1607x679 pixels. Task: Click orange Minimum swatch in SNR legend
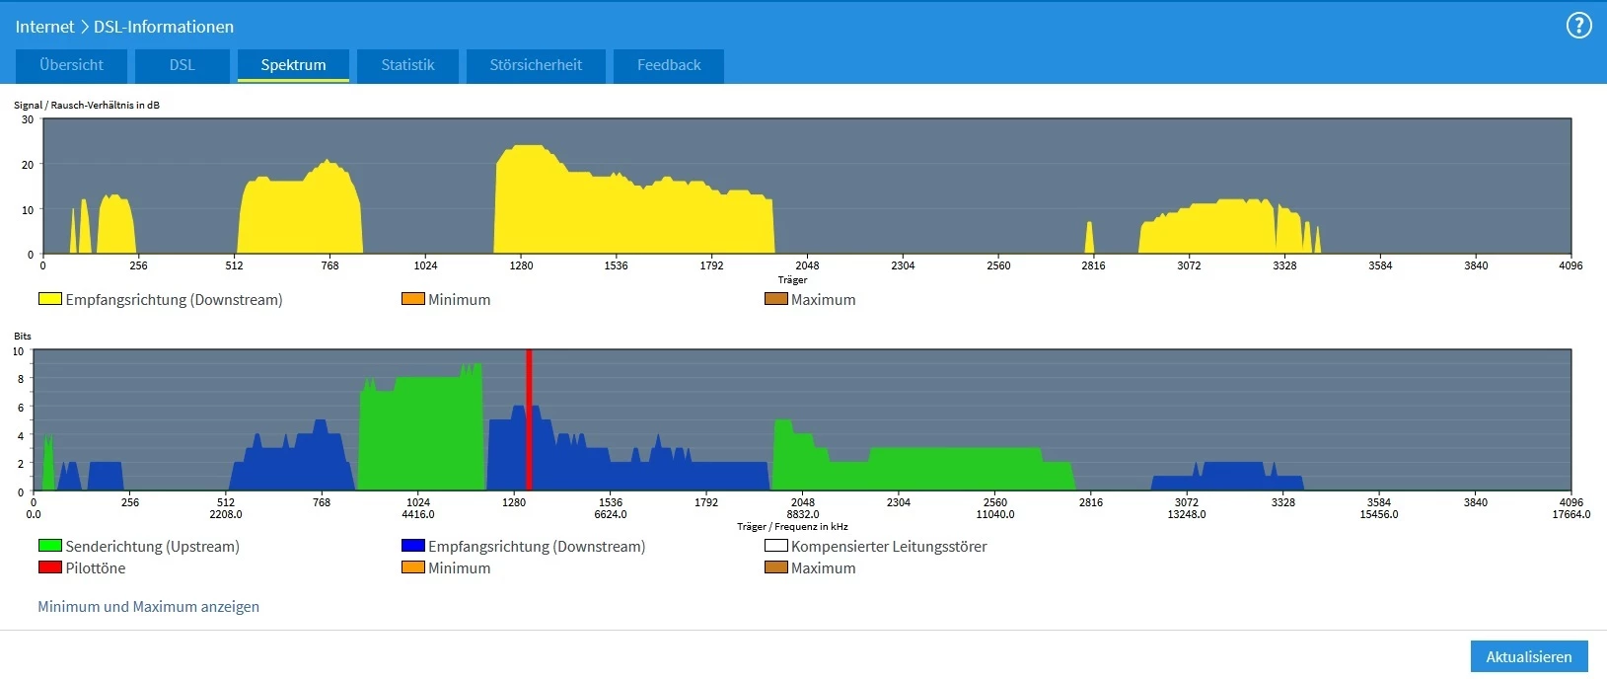tap(412, 299)
